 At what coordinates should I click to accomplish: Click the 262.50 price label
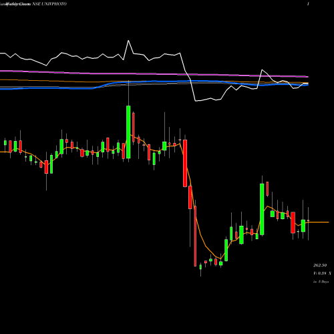pos(320,265)
